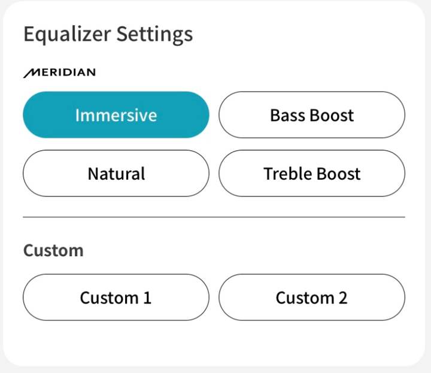Enable the Treble Boost preset
This screenshot has height=373, width=431.
(312, 173)
